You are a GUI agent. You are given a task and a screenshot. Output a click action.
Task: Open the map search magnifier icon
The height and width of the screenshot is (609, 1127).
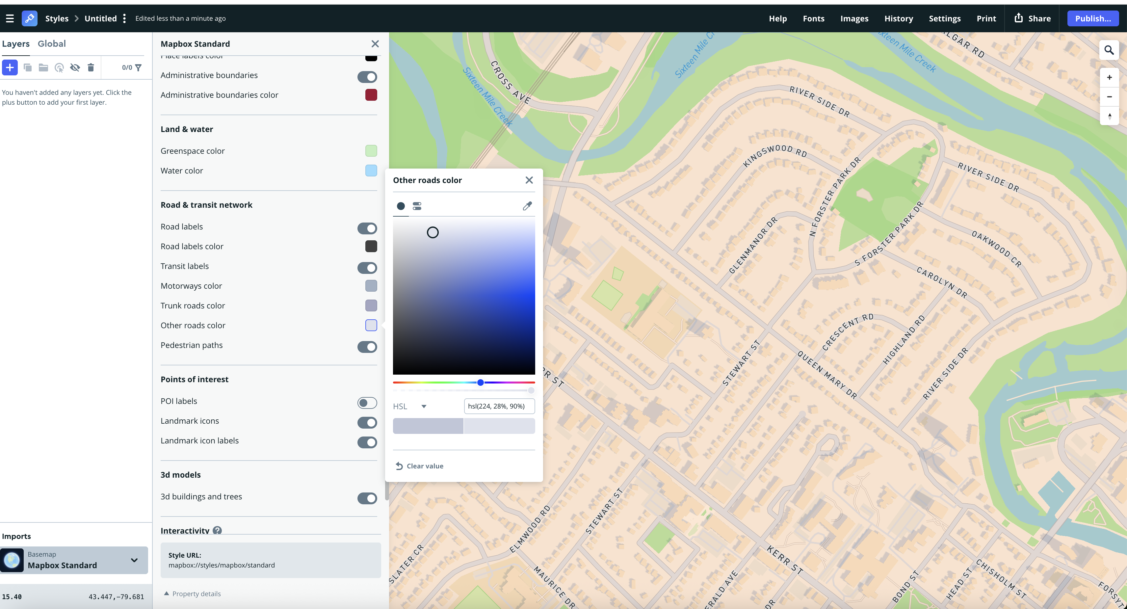click(1110, 50)
